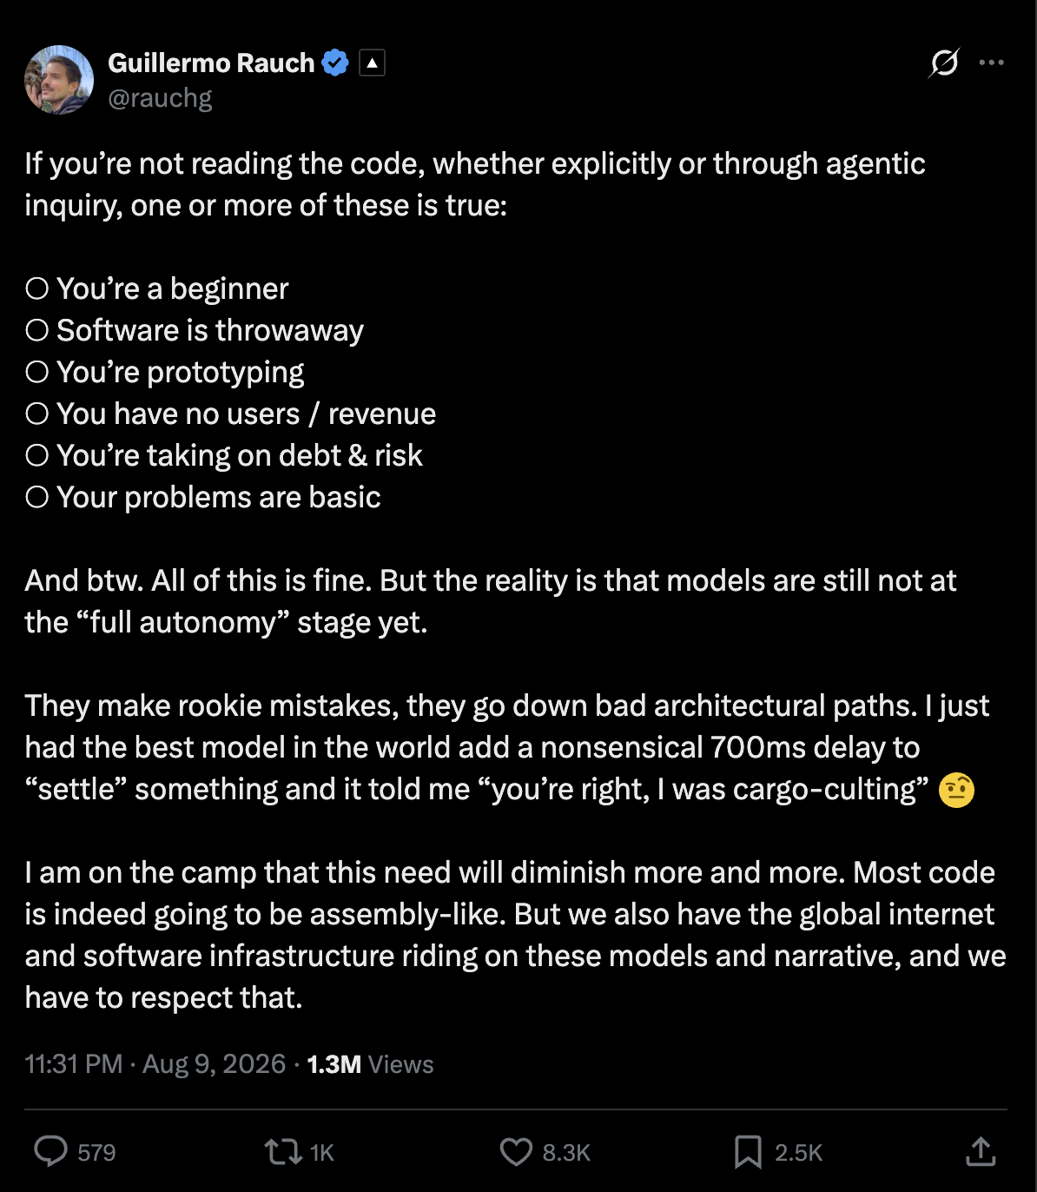Image resolution: width=1037 pixels, height=1192 pixels.
Task: Click the repost arrows icon
Action: click(282, 1152)
